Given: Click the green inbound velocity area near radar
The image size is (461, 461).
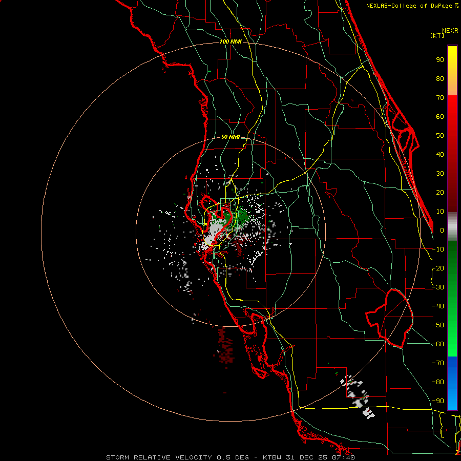Looking at the screenshot, I should 242,217.
